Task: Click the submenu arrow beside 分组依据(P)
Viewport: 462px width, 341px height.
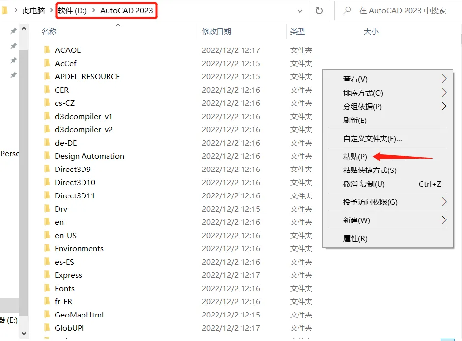Action: coord(444,106)
